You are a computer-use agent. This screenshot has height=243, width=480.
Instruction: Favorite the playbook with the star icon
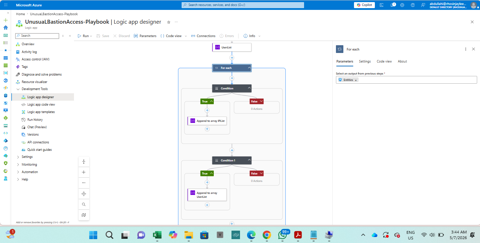[x=168, y=22]
